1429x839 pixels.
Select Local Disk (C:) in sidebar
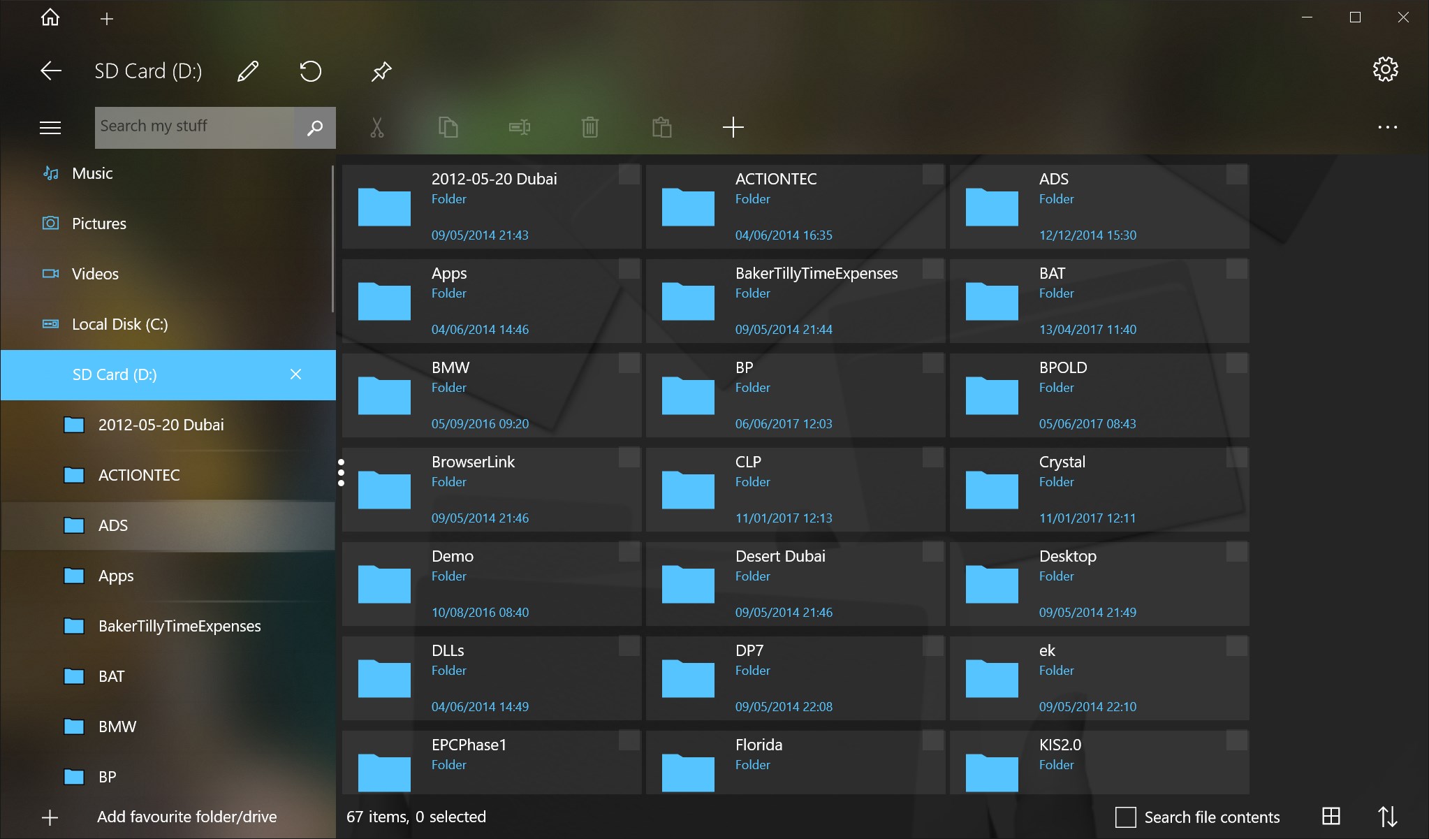119,324
